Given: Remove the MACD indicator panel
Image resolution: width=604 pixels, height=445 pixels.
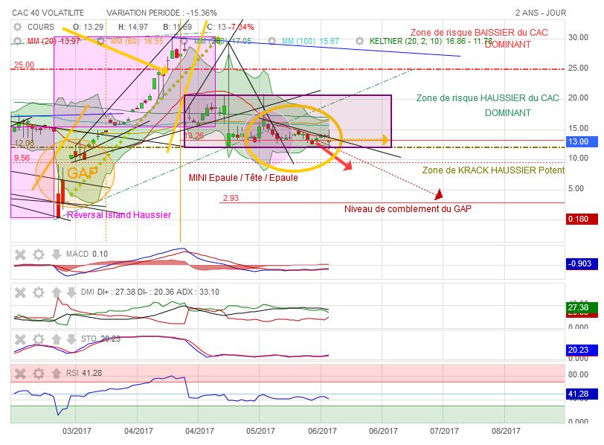Looking at the screenshot, I should pyautogui.click(x=20, y=254).
